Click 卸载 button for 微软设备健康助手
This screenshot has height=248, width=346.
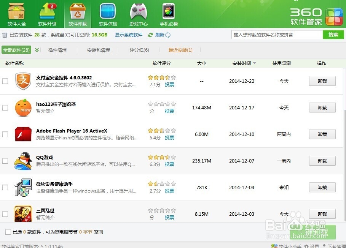(x=322, y=188)
